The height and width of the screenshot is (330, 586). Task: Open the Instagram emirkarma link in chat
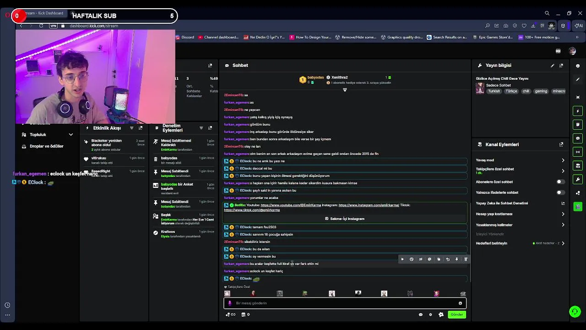coord(369,205)
